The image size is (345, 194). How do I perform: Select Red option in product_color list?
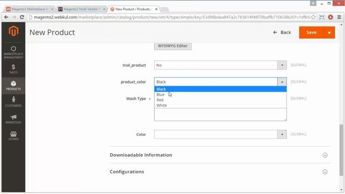(220, 100)
